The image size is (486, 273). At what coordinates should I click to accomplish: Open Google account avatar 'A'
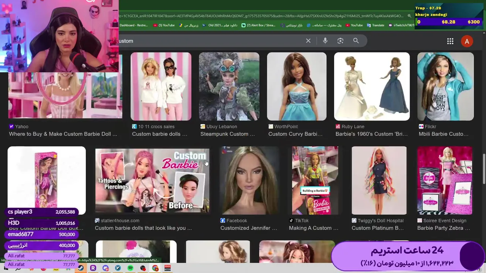pos(467,41)
